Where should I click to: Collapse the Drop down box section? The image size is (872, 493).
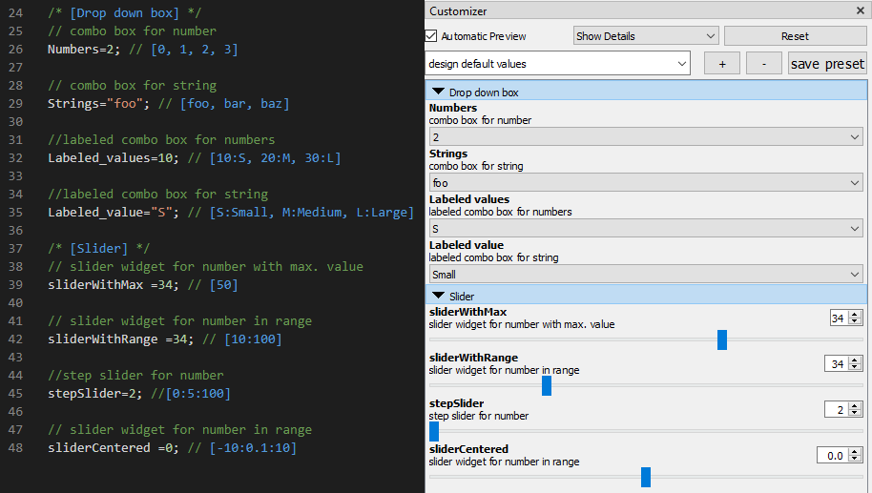[438, 92]
